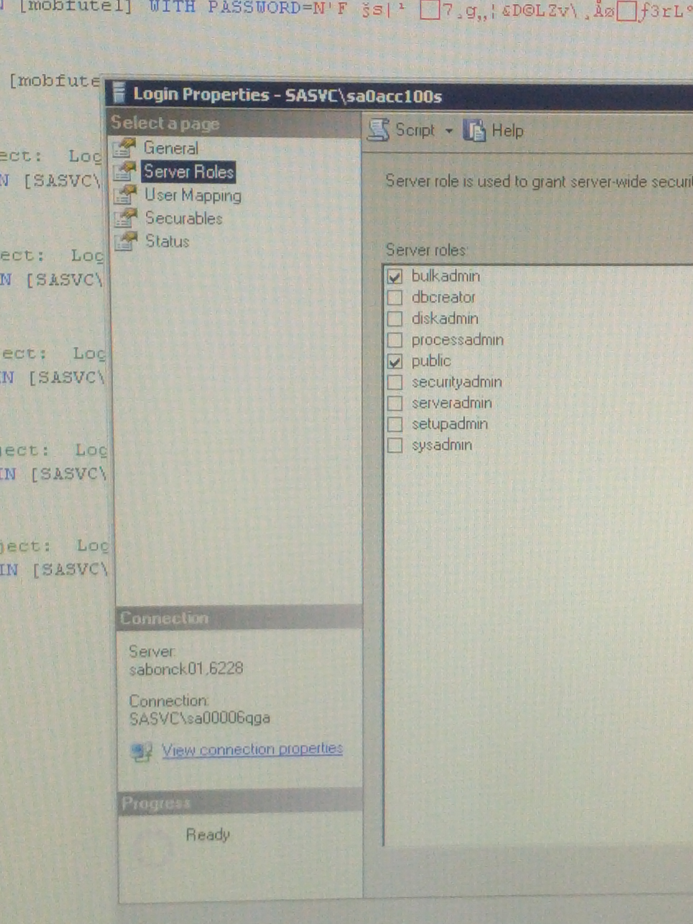This screenshot has height=924, width=693.
Task: Select the User Mapping page
Action: (193, 195)
